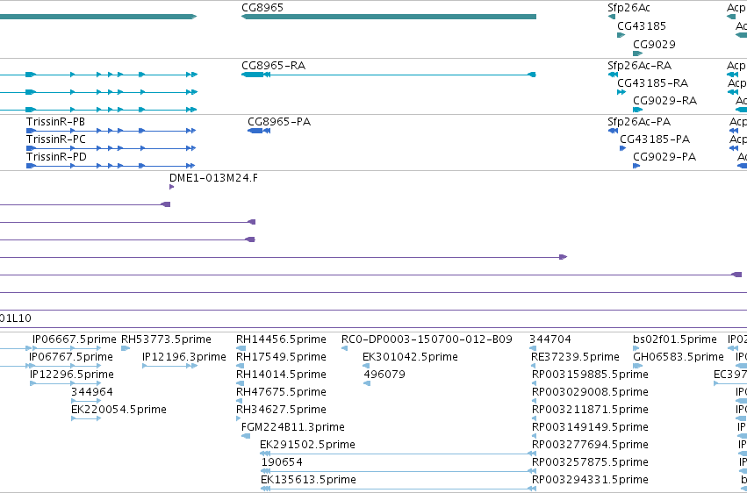This screenshot has width=747, height=493.
Task: Click the CG9029-PA label
Action: pyautogui.click(x=664, y=156)
